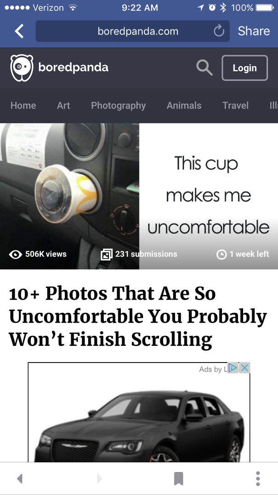Open the Home menu item
The height and width of the screenshot is (495, 278).
(x=23, y=105)
